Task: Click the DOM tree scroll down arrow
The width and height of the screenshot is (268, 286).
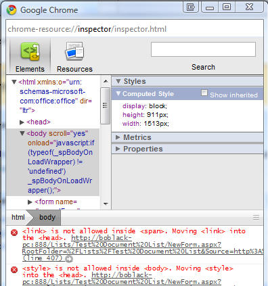Action: pyautogui.click(x=106, y=204)
